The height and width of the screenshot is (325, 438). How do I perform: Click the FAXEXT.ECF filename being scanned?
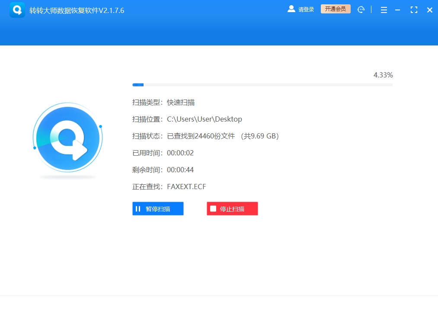(x=186, y=187)
